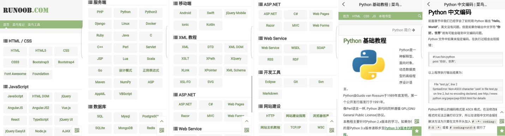Image resolution: width=505 pixels, height=136 pixels.
Task: Open search icon in Python 基础教程 nav bar
Action: pyautogui.click(x=419, y=16)
